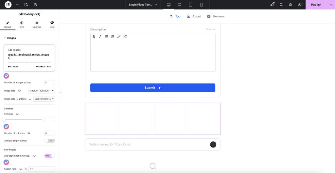Open the revision history icon
This screenshot has width=335, height=173.
coord(35,5)
